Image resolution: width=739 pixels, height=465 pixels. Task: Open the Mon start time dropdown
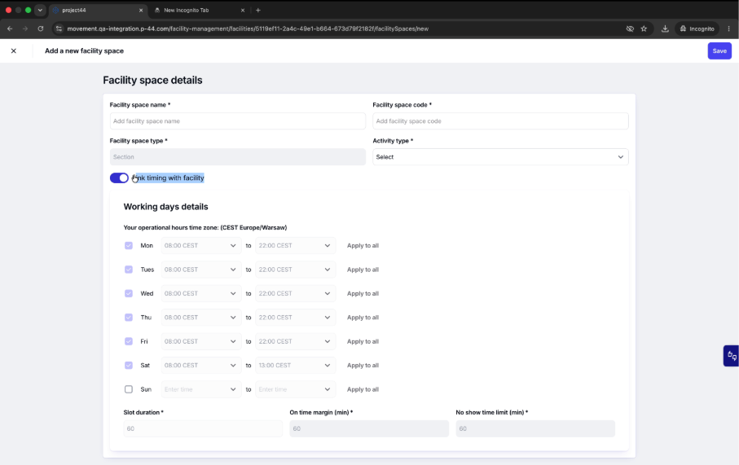(201, 245)
